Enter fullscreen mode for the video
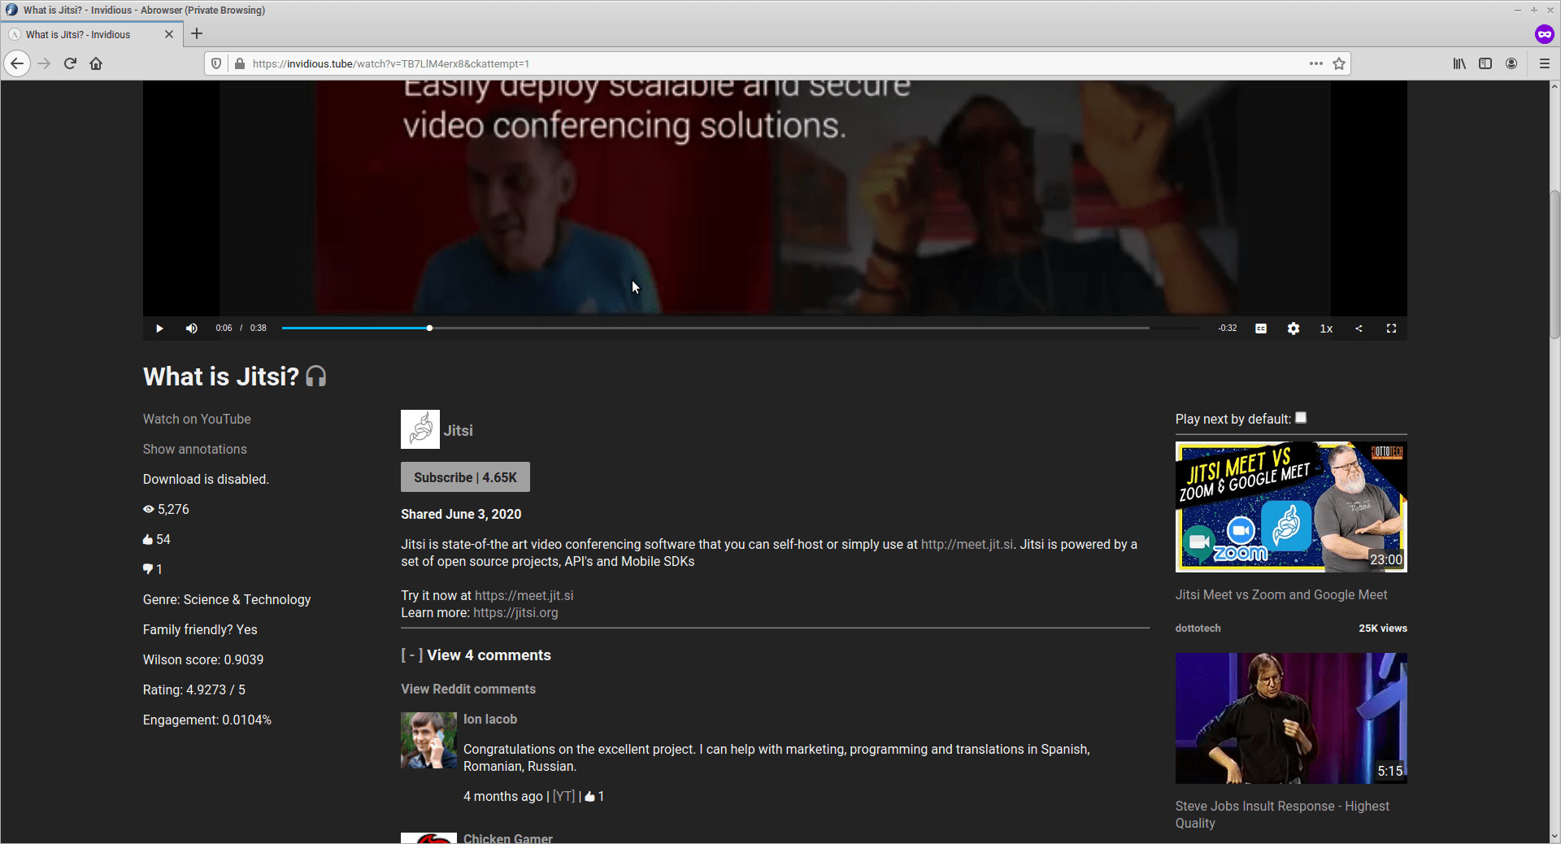1561x844 pixels. 1391,328
